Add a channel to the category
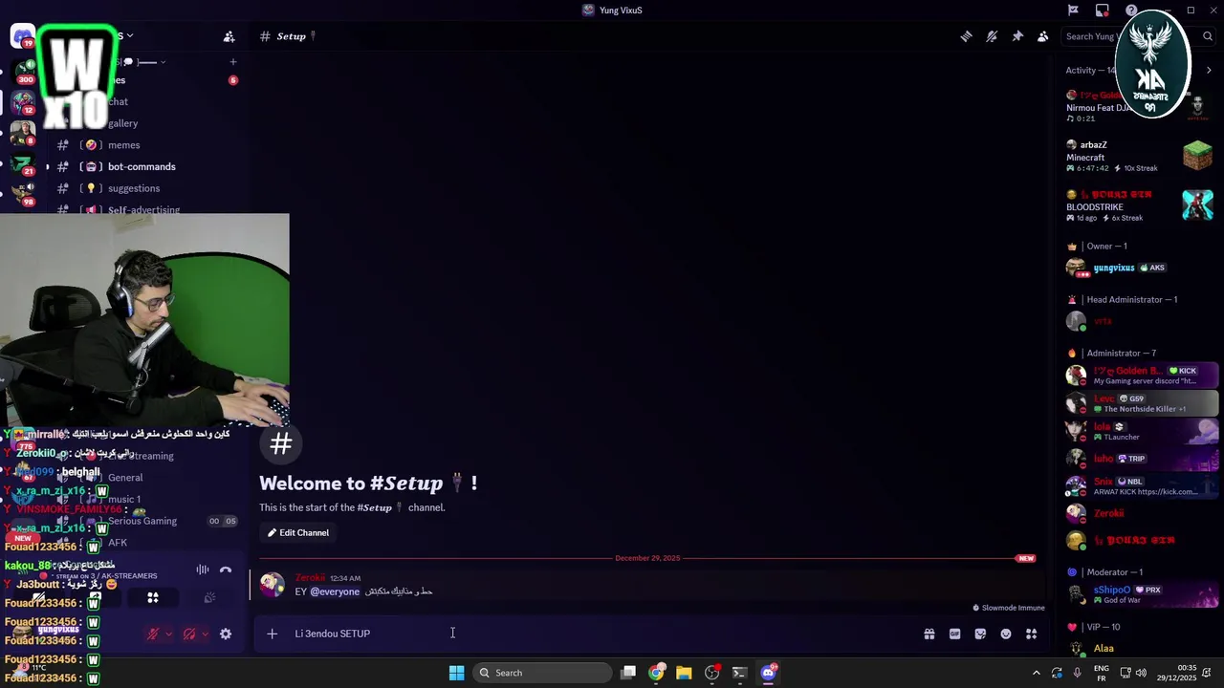This screenshot has height=688, width=1224. tap(232, 62)
